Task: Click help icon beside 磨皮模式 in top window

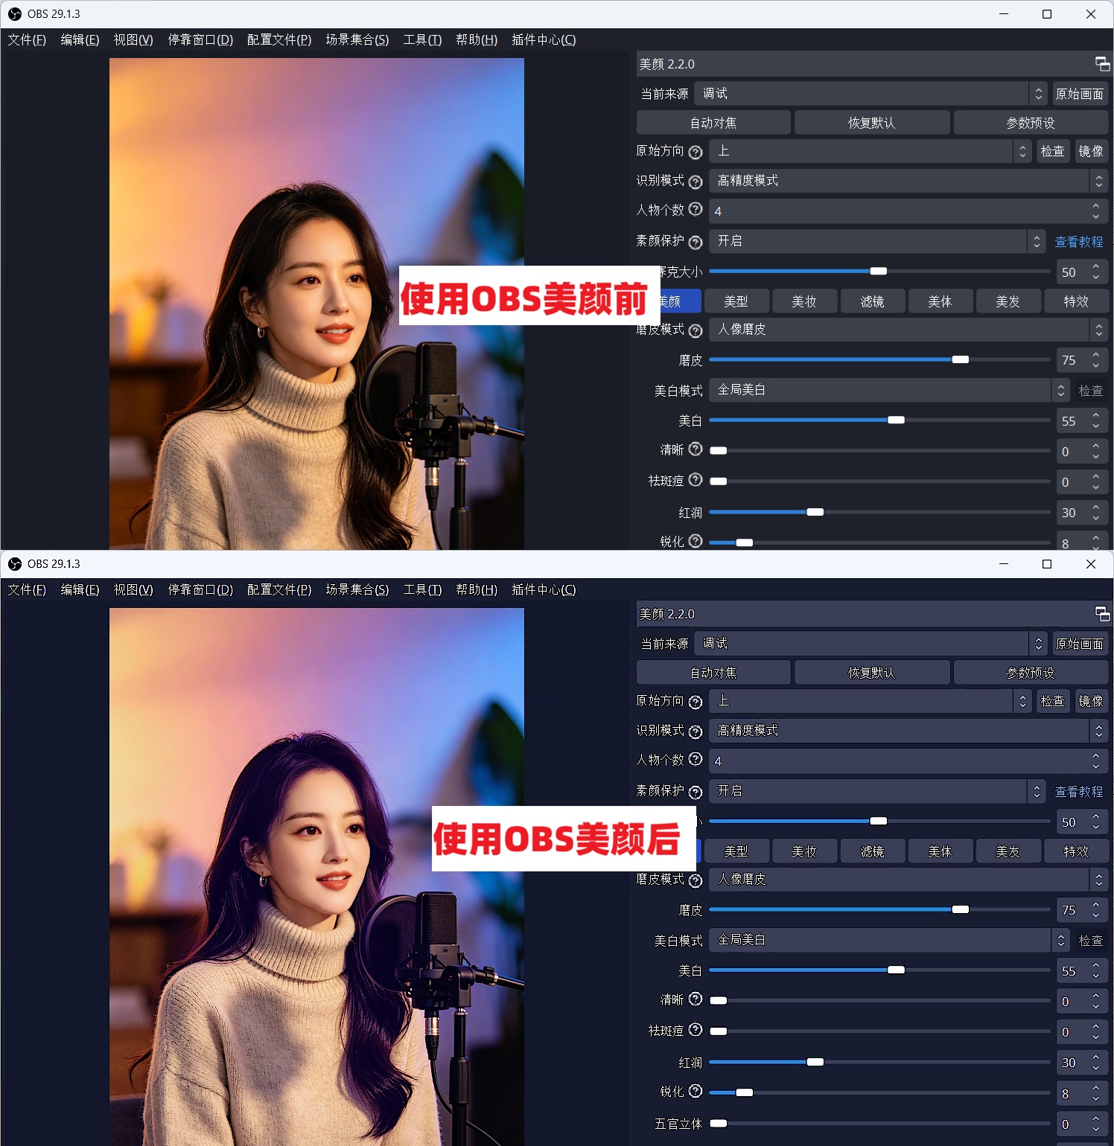Action: coord(696,330)
